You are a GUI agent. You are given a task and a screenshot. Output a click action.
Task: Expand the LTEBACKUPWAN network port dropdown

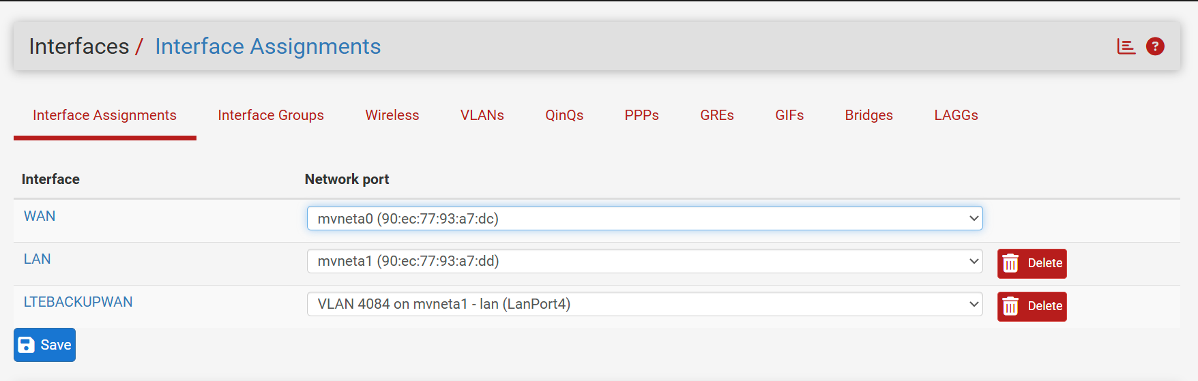point(645,304)
